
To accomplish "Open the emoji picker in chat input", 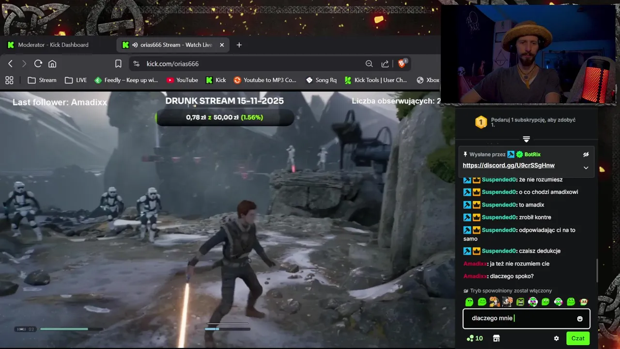I will (580, 318).
